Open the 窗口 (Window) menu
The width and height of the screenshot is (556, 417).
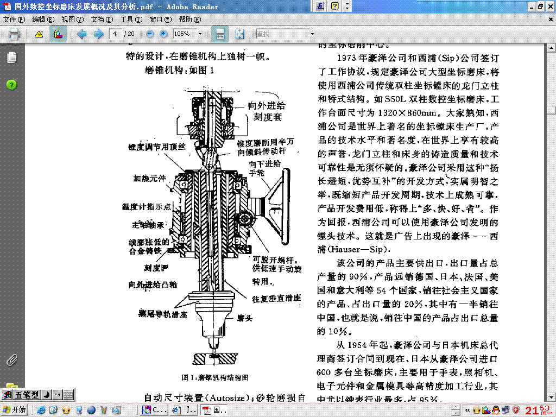pyautogui.click(x=161, y=20)
